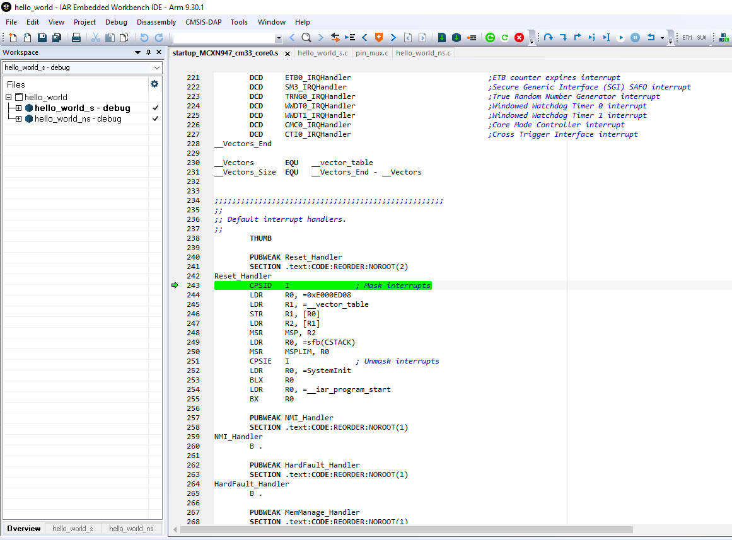Toggle the checkmark for hello_world_ns - debug
Screen dimensions: 732x540
tap(155, 118)
